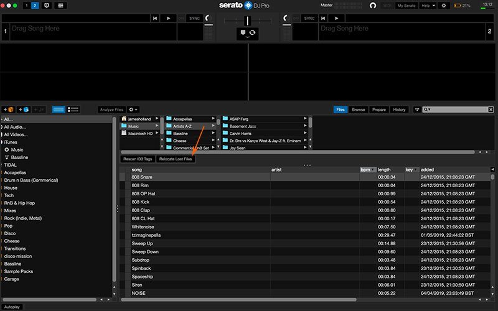Click the deck 1 gain knob

208,18
